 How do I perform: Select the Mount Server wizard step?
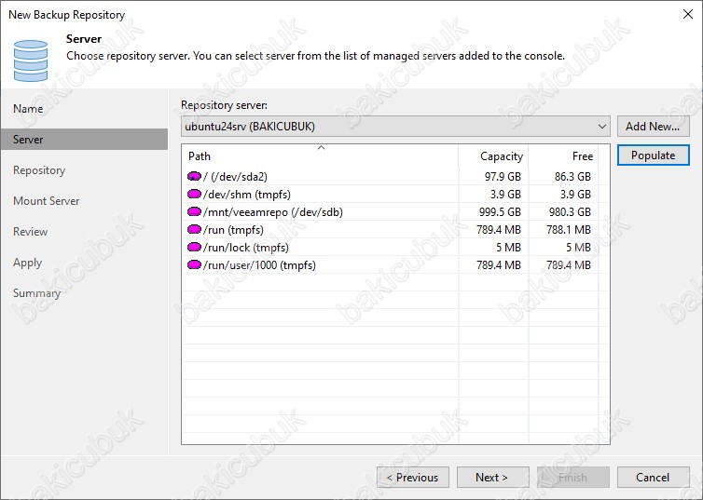pos(47,201)
